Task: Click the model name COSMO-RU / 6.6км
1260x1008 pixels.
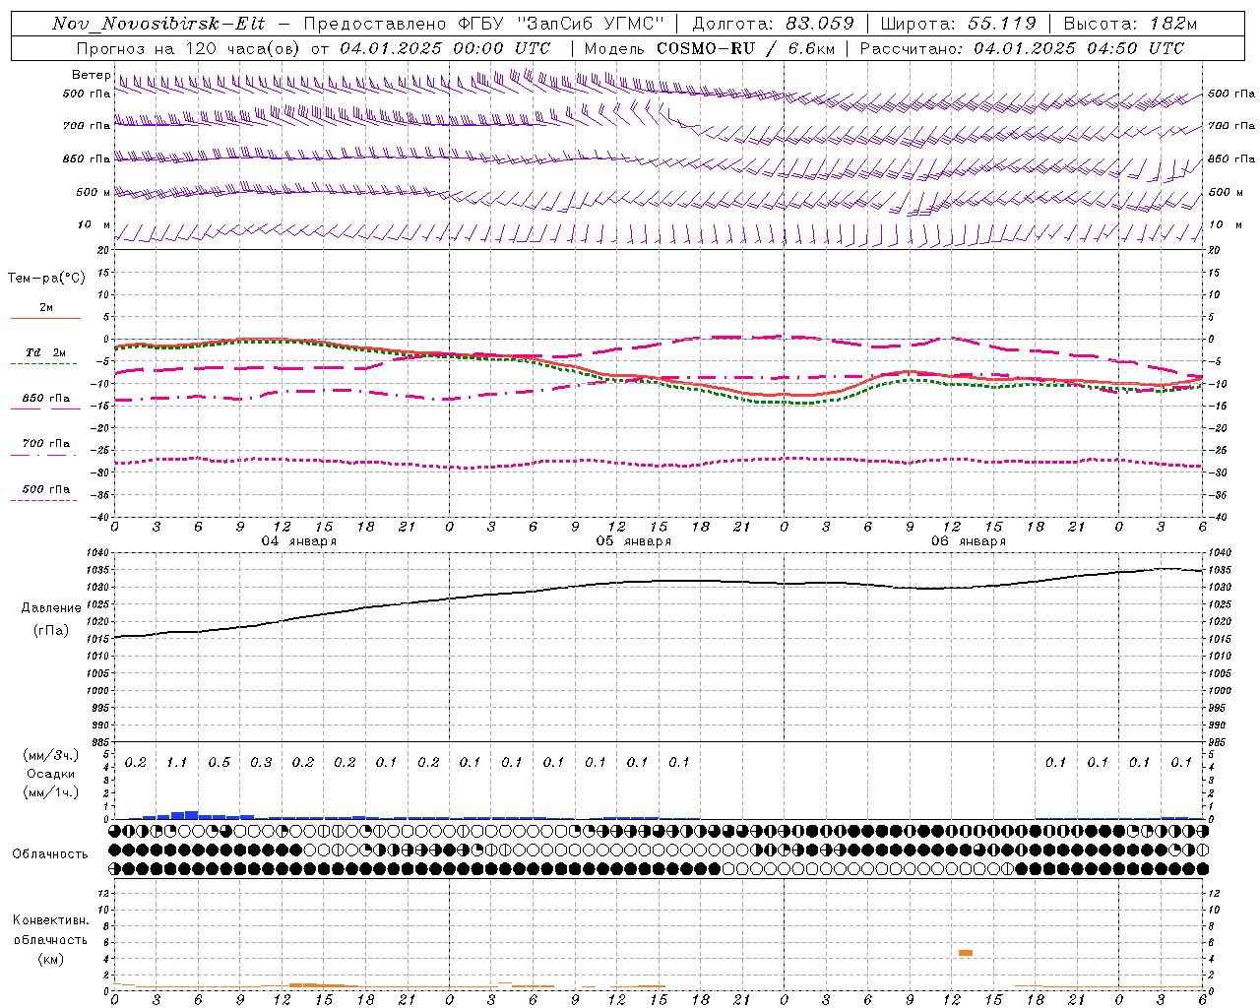Action: [x=746, y=47]
